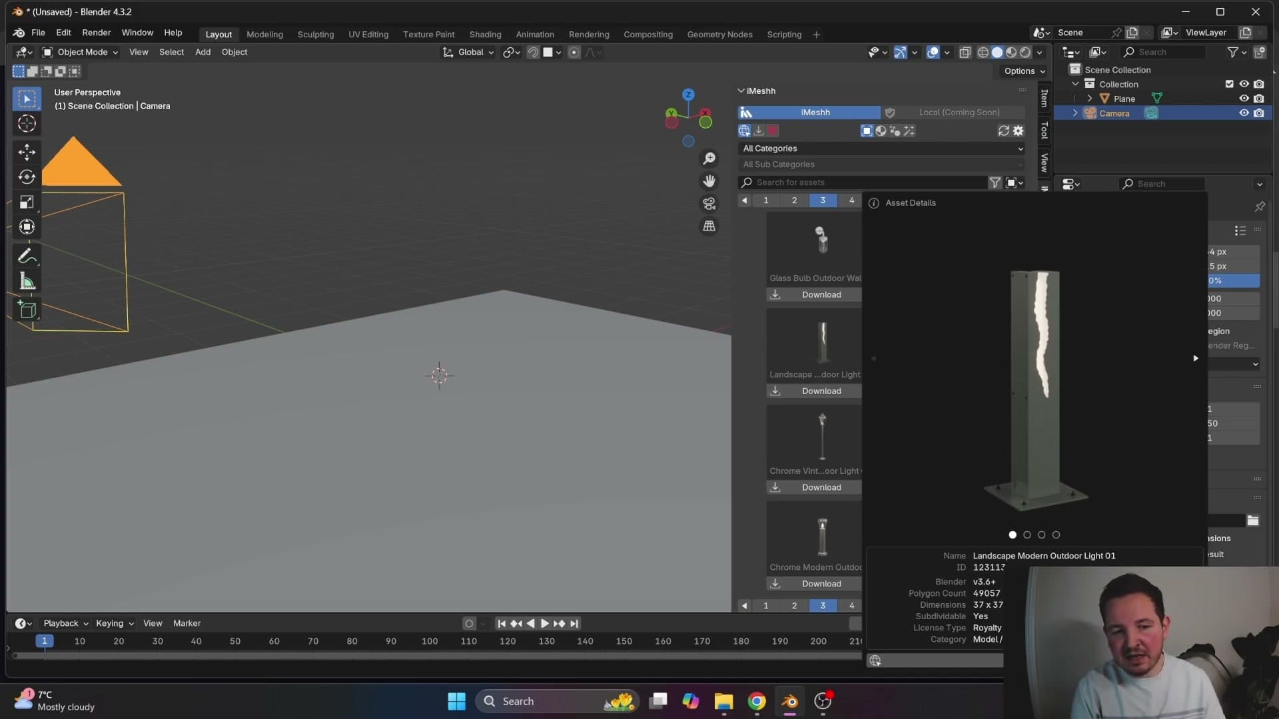Open Blender from Windows taskbar
This screenshot has height=719, width=1279.
790,701
